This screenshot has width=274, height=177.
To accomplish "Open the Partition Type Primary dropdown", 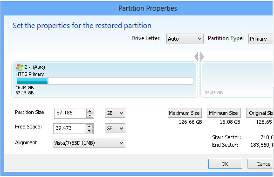I will point(260,39).
